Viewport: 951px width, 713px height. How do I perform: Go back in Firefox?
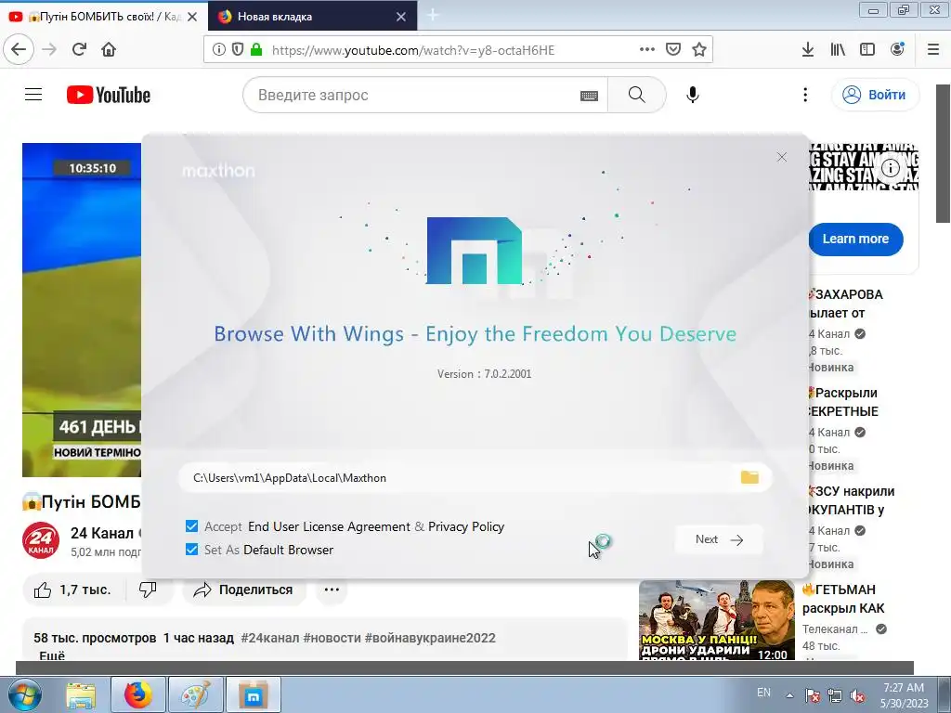pyautogui.click(x=19, y=49)
